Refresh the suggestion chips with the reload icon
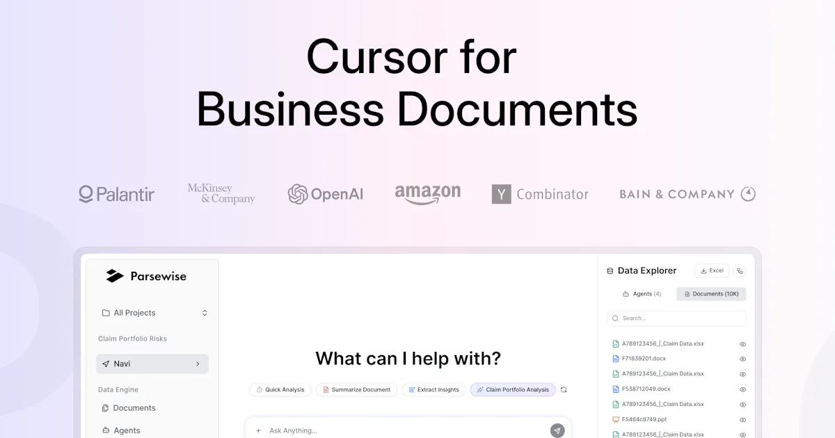The height and width of the screenshot is (438, 835). [x=564, y=390]
